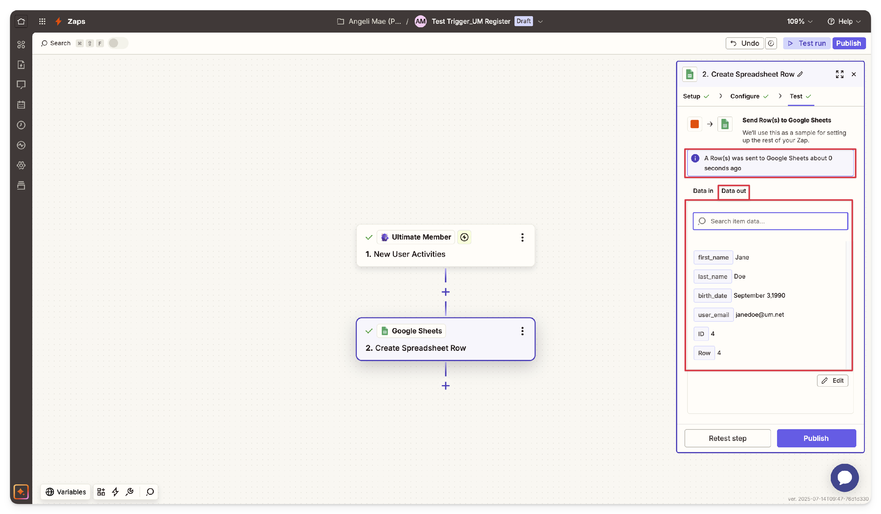Rename step with the pencil icon
Viewport: 881px width, 514px height.
(801, 74)
